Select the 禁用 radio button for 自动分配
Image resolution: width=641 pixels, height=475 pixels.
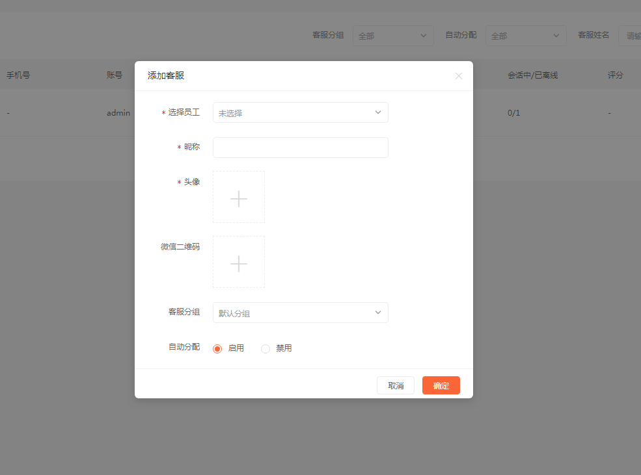(266, 348)
